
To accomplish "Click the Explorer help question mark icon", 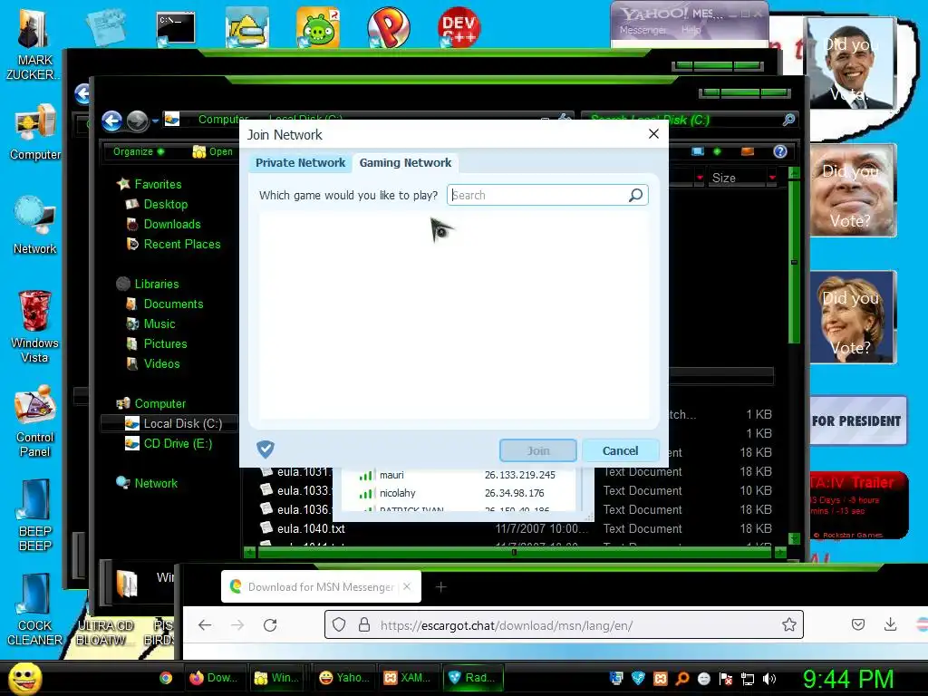I will pos(780,151).
